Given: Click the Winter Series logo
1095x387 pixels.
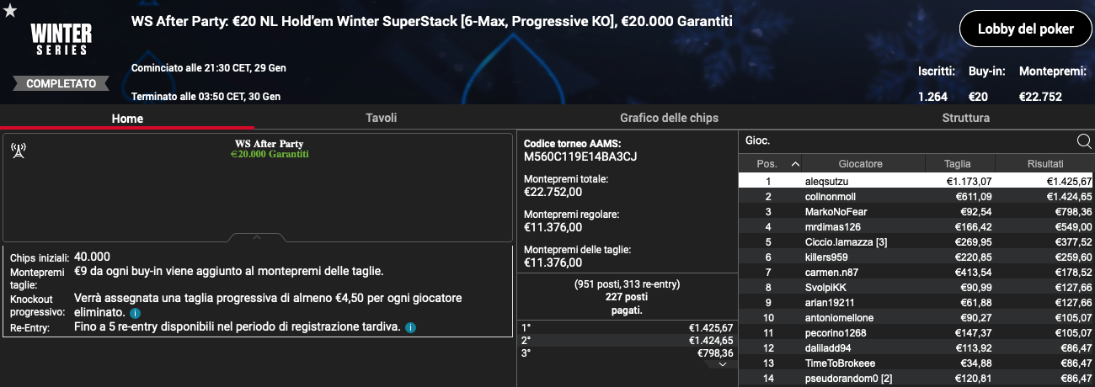Looking at the screenshot, I should [59, 39].
